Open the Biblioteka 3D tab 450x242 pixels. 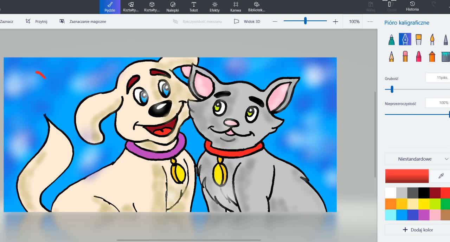pos(257,7)
